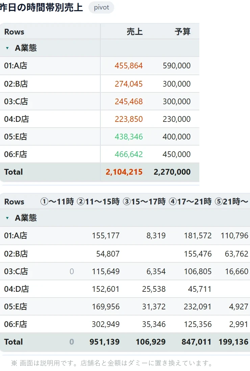Select column header ⑤21時〜
This screenshot has height=371, width=250.
pos(231,202)
